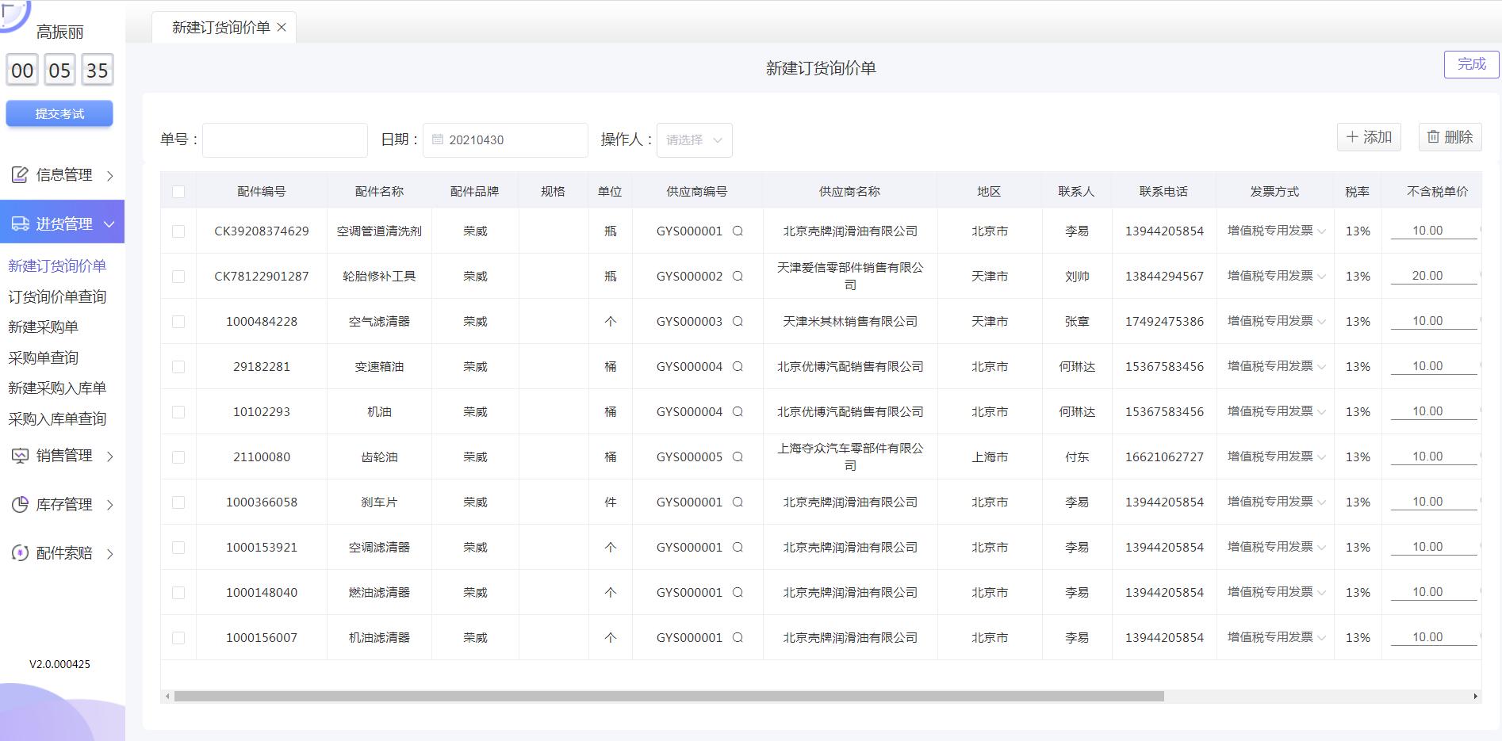Click supplier search icon in 变速箱油 row
1502x741 pixels.
coord(738,367)
